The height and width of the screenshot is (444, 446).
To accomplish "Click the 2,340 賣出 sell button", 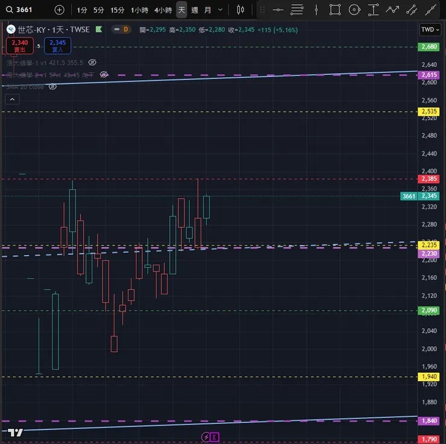I will (x=20, y=46).
